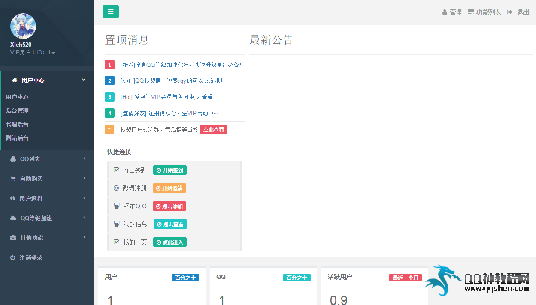Click the check icon beside 我的主页
The image size is (536, 305).
coord(116,242)
